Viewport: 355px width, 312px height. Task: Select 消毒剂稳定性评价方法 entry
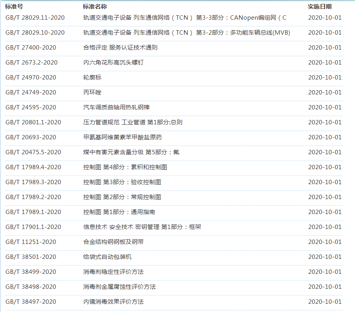pyautogui.click(x=113, y=272)
